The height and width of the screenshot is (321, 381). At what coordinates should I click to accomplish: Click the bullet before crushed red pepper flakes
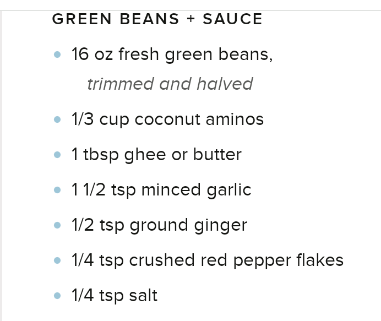[57, 260]
